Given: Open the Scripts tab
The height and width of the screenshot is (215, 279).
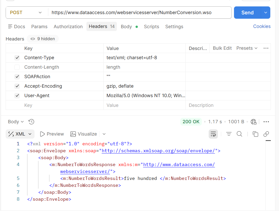Looking at the screenshot, I should (151, 27).
